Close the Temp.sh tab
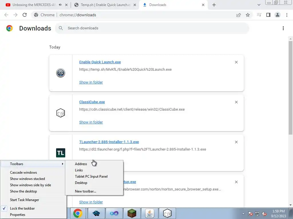This screenshot has width=293, height=219. (x=135, y=5)
